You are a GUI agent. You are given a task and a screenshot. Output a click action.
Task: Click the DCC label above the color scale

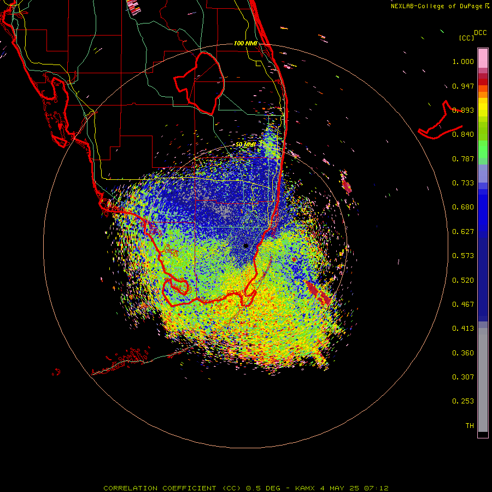[481, 33]
